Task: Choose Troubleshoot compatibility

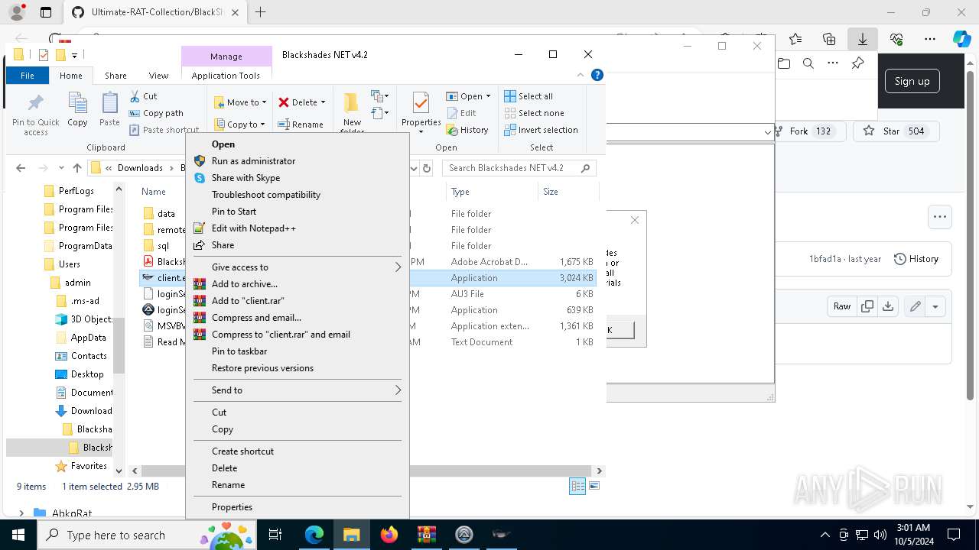Action: pos(298,195)
